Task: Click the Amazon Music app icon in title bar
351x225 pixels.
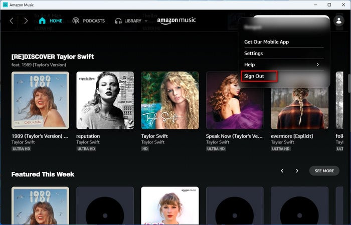Action: click(x=5, y=5)
